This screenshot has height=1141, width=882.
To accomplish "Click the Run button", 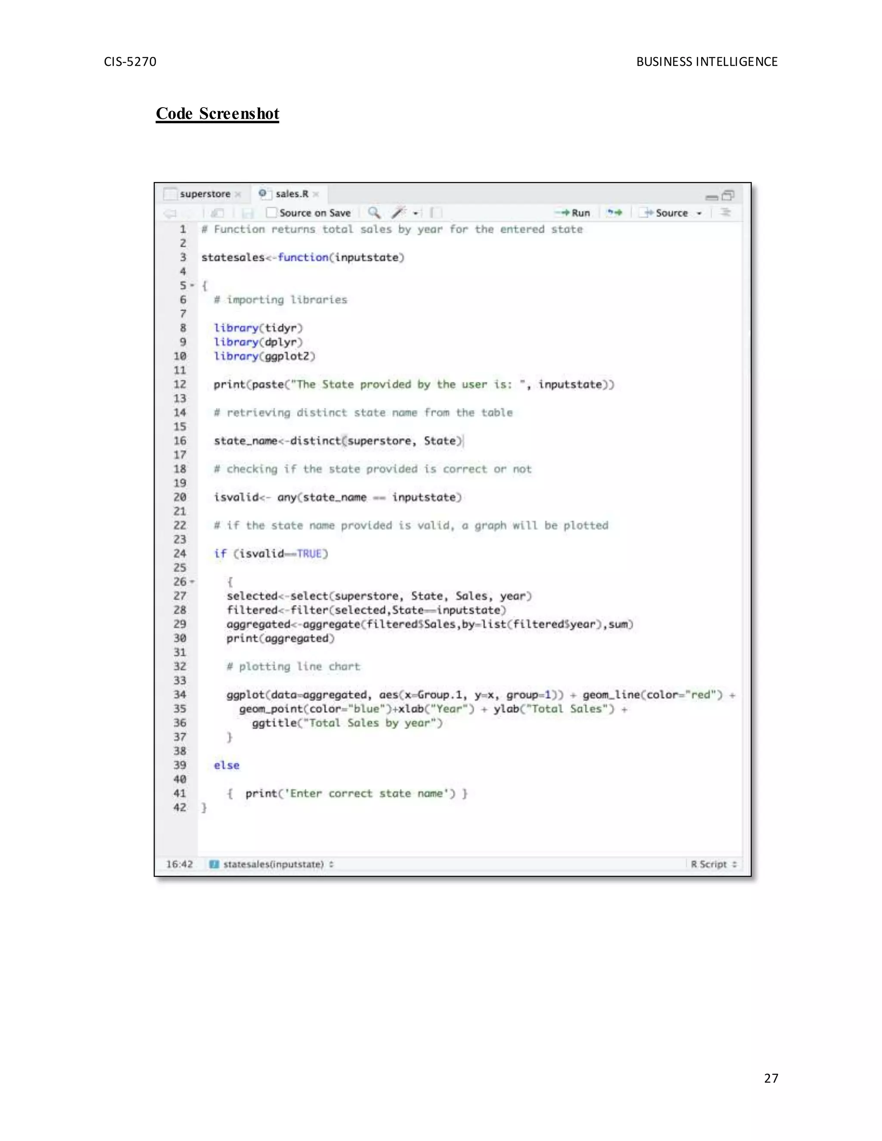I will [x=574, y=213].
